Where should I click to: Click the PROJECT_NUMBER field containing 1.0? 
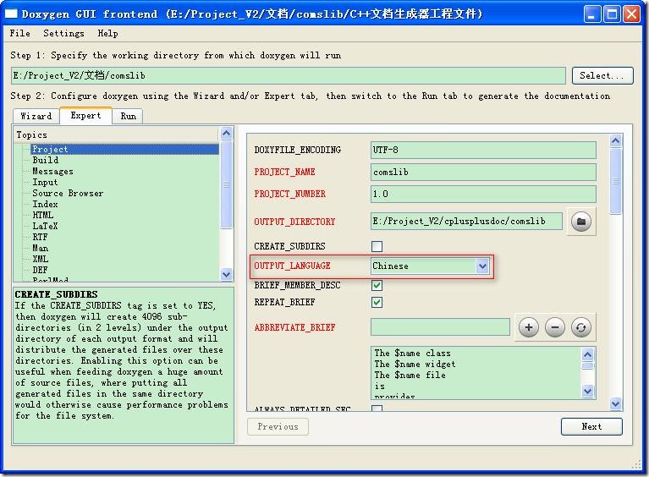pos(483,194)
